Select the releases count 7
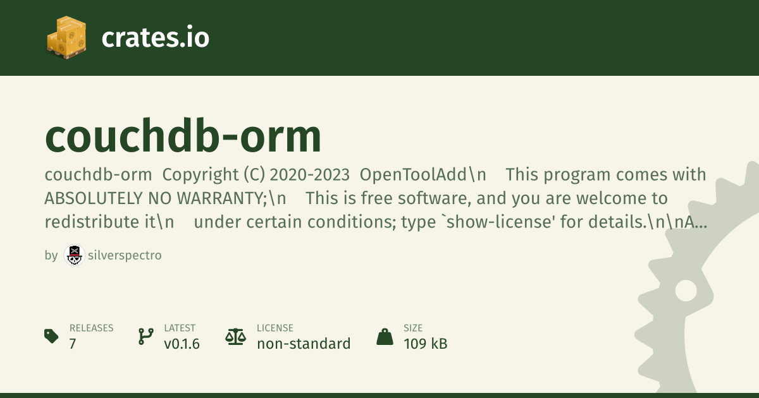This screenshot has width=759, height=398. [73, 344]
